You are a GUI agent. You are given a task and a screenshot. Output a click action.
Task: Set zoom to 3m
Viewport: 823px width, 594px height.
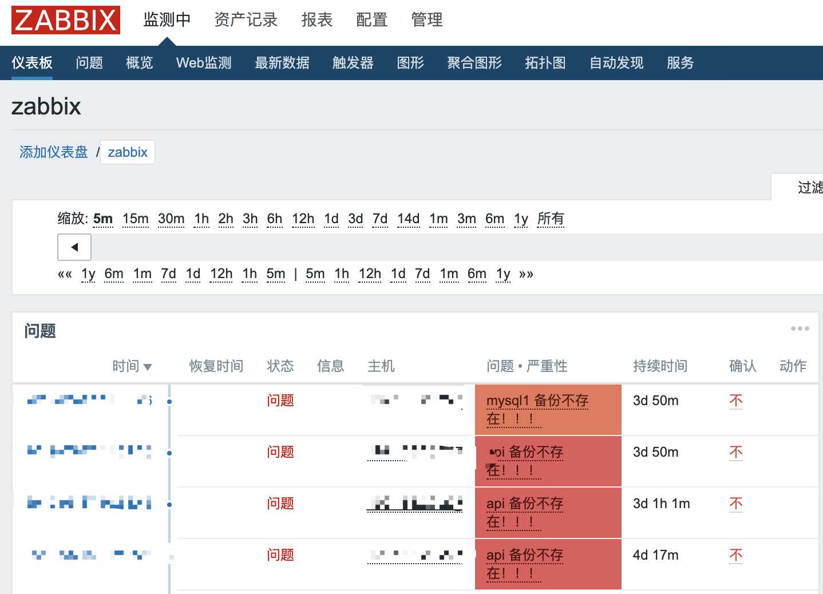tap(466, 219)
